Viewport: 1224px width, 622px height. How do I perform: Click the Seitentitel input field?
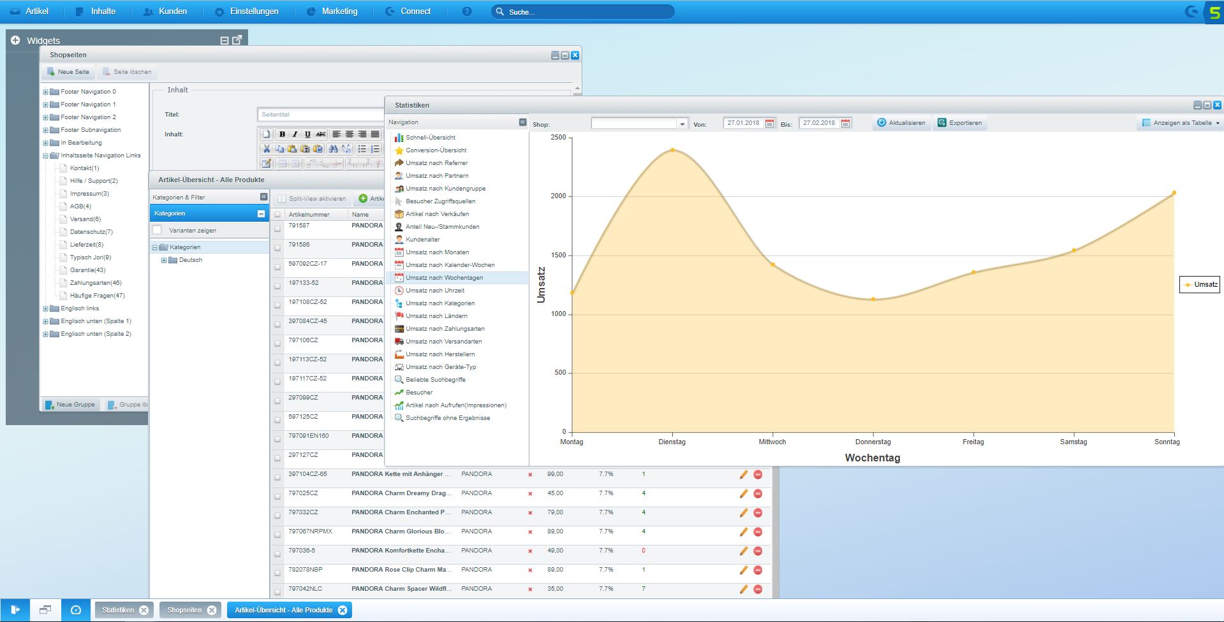pyautogui.click(x=321, y=115)
